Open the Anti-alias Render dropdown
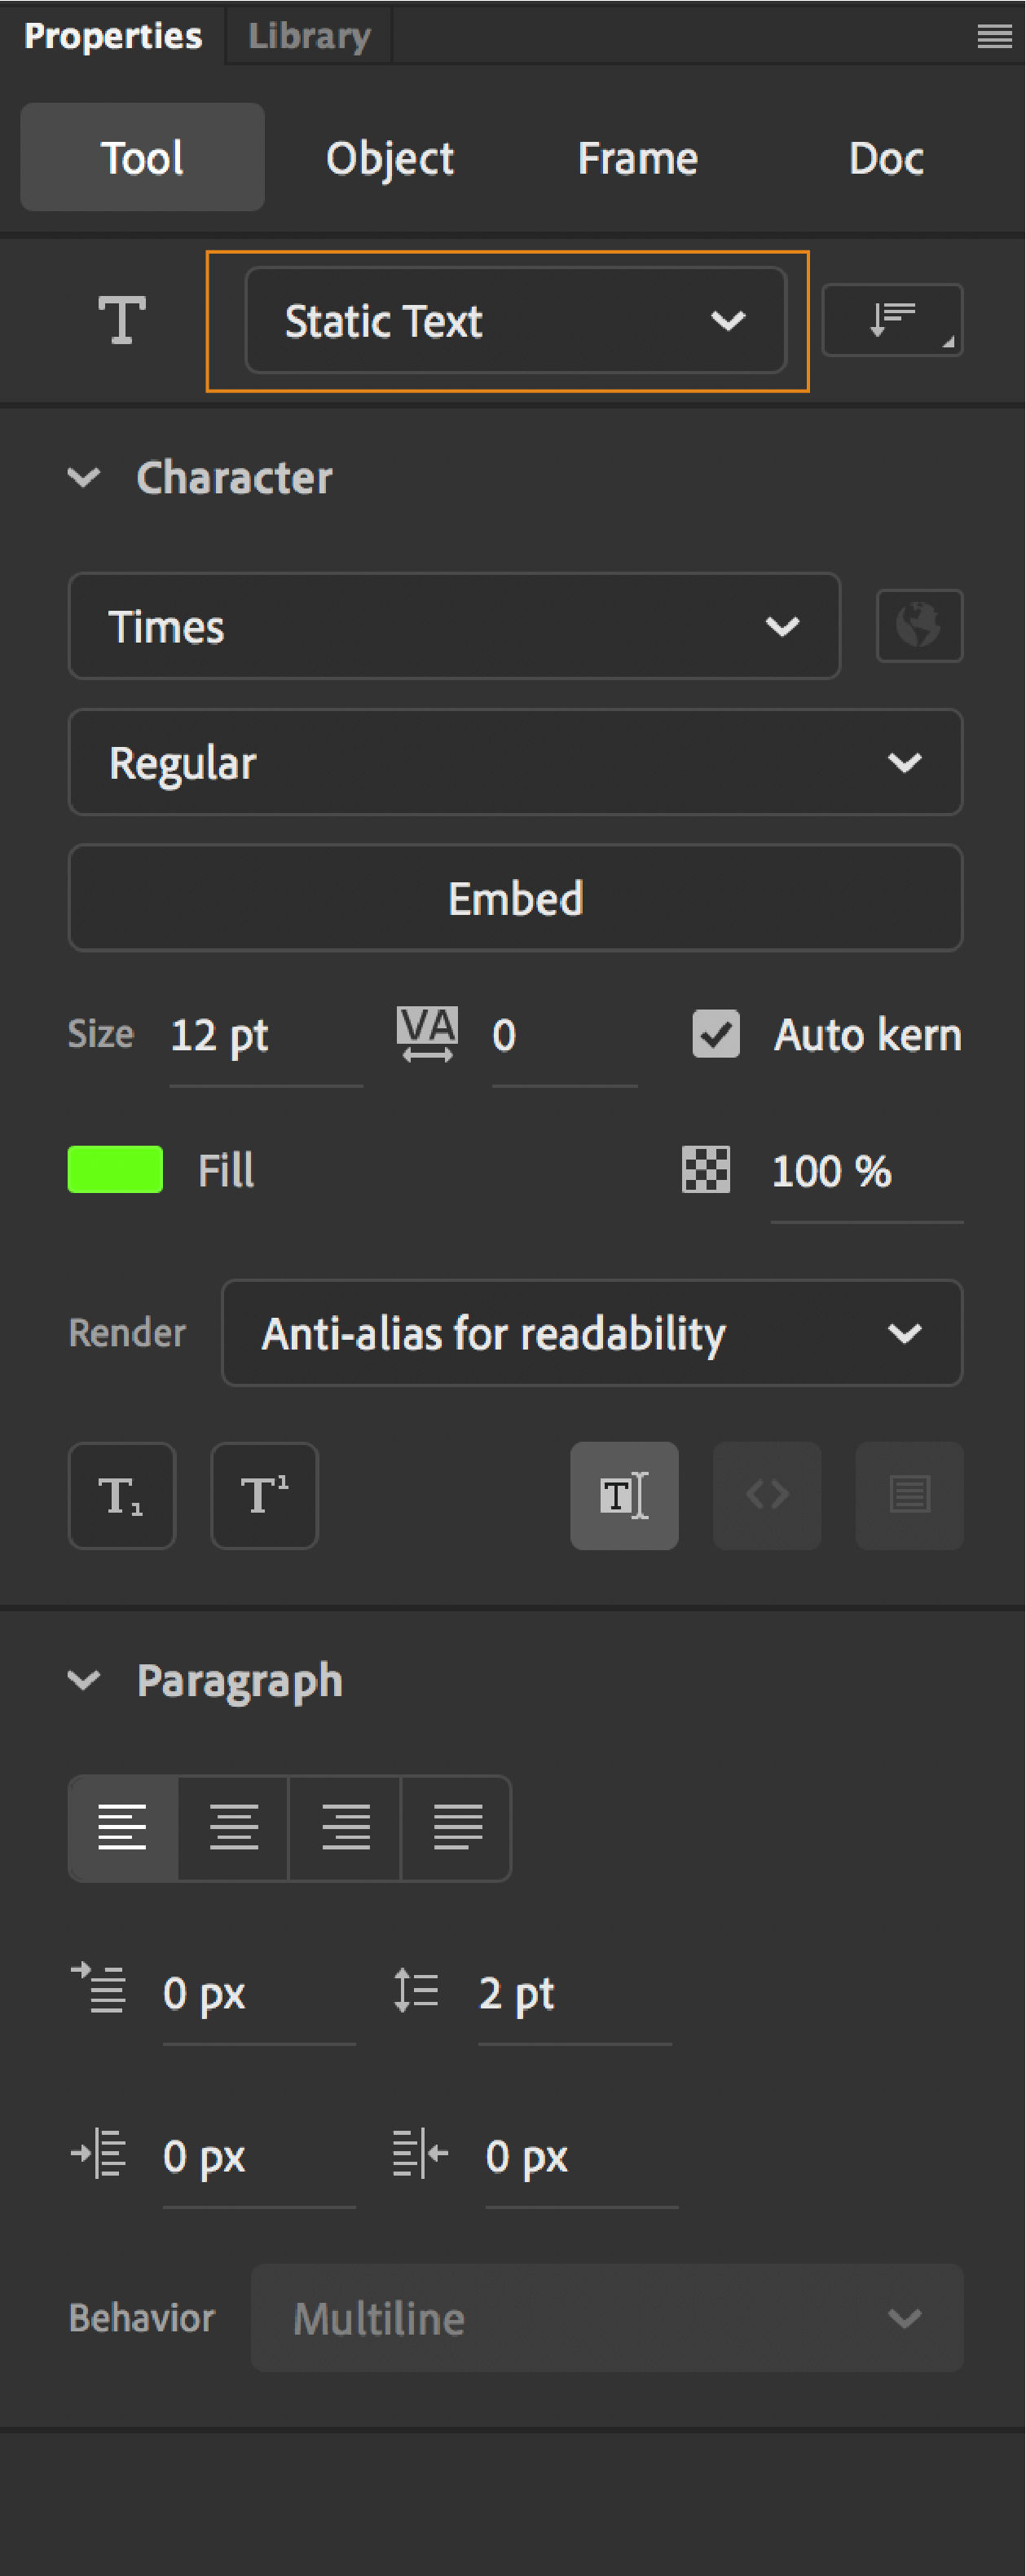The image size is (1026, 2576). click(592, 1333)
